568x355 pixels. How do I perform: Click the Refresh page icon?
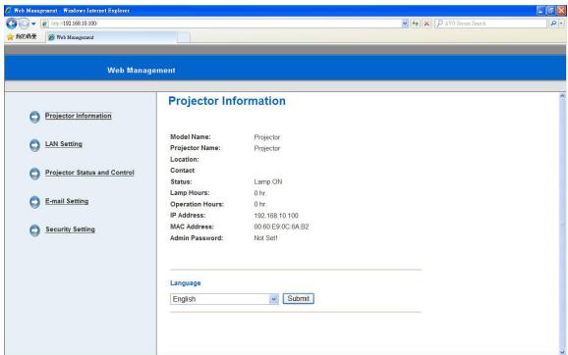(415, 24)
